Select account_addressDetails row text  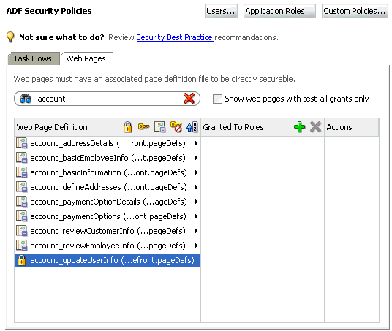click(x=108, y=143)
